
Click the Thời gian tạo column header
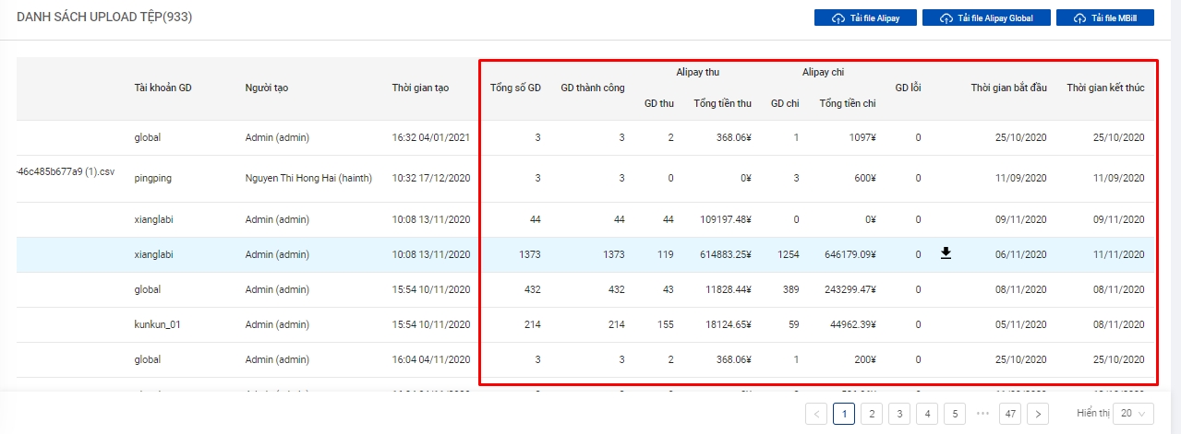(x=420, y=88)
